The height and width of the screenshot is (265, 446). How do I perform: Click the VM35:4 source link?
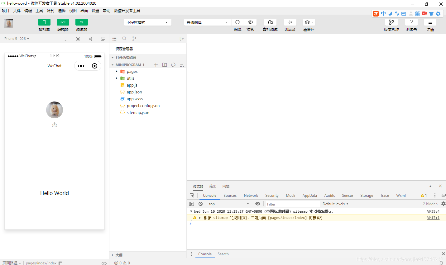click(x=433, y=211)
